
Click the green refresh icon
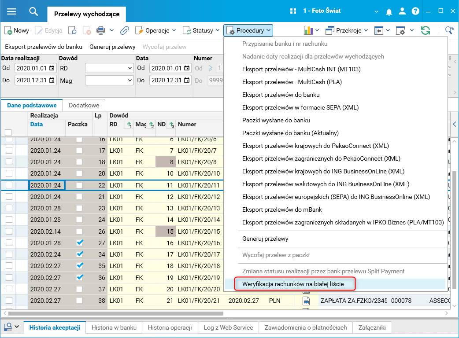coord(425,30)
